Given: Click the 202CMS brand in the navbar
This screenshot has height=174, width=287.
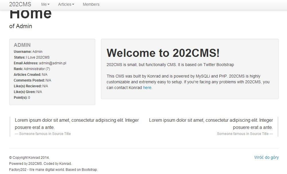Looking at the screenshot, I should click(x=20, y=4).
